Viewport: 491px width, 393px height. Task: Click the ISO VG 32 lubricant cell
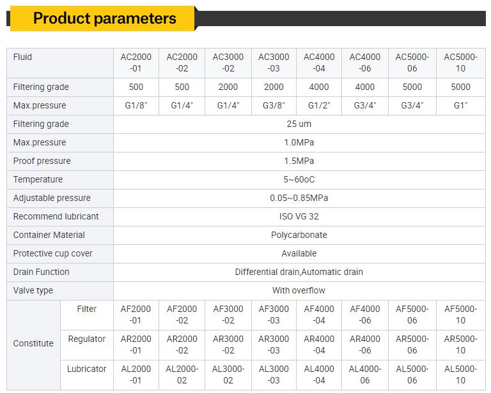[x=299, y=216]
